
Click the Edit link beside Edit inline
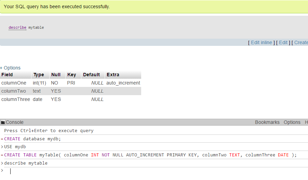point(283,42)
